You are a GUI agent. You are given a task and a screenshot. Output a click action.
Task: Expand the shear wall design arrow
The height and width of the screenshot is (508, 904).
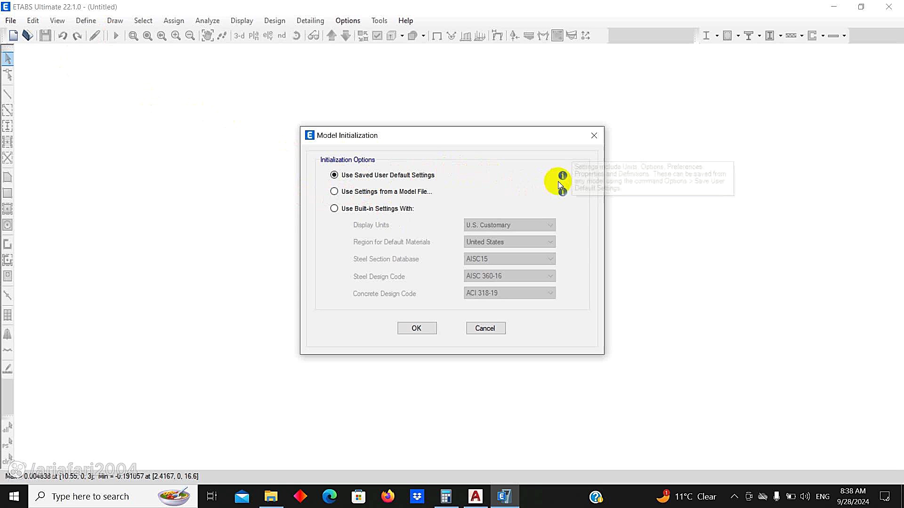[x=823, y=36]
